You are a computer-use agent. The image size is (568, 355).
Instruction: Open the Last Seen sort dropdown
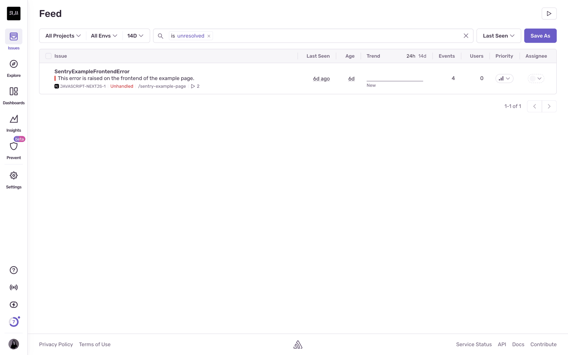tap(499, 36)
